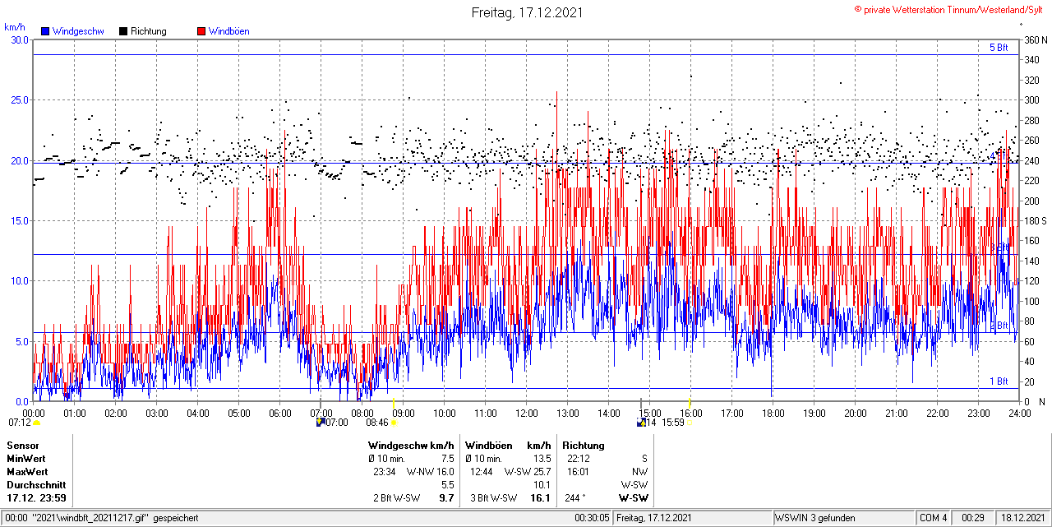Viewport: 1052px width, 527px height.
Task: Click the bold current gust value 16.1
Action: coord(541,497)
